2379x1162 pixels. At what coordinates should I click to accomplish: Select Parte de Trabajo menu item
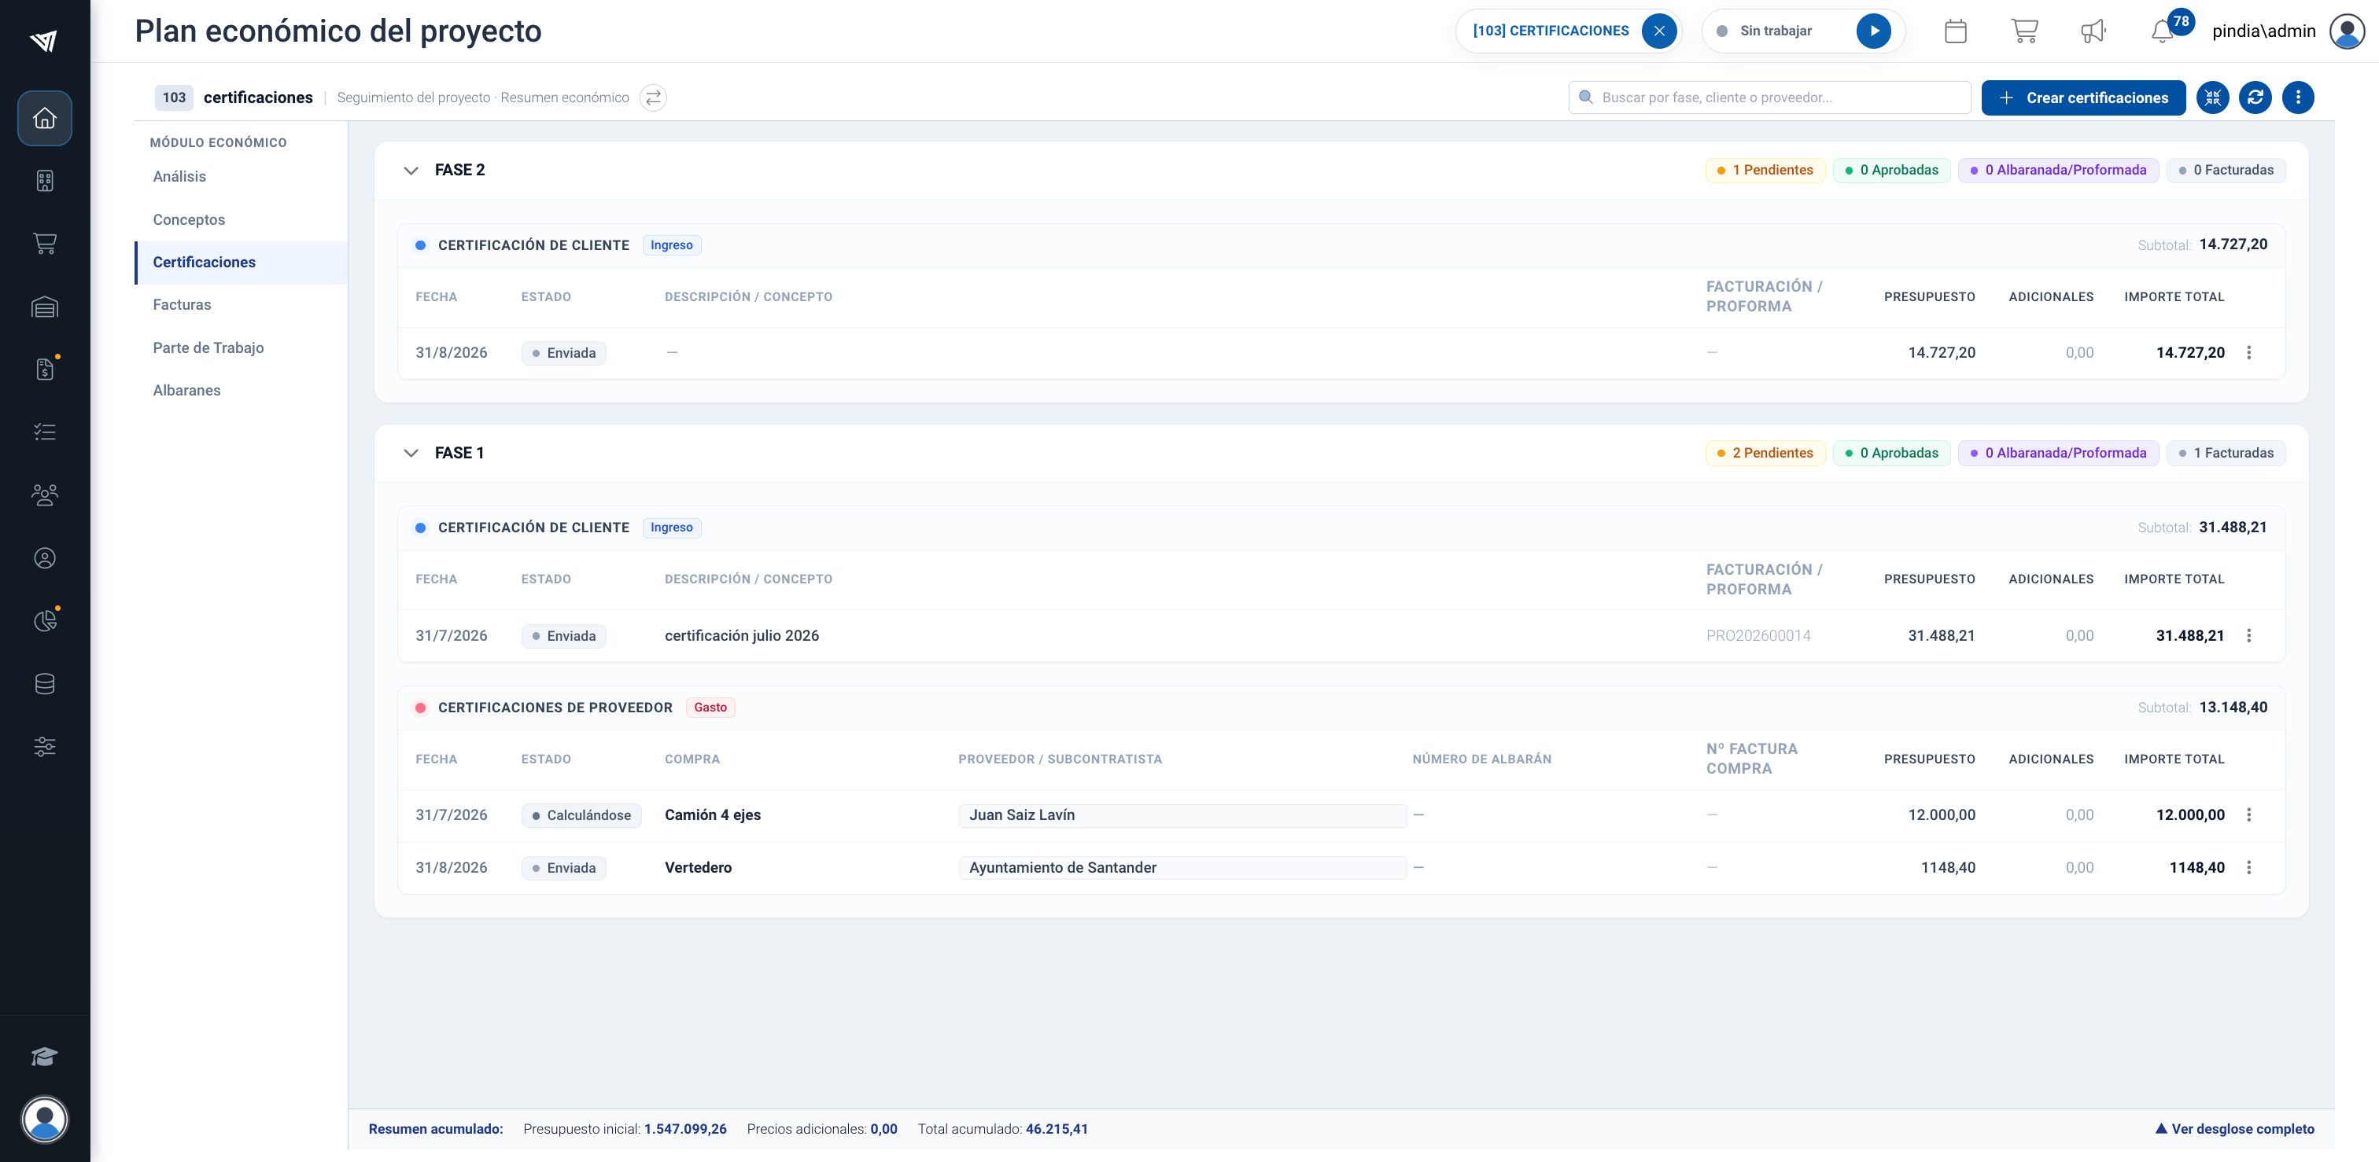pos(208,348)
